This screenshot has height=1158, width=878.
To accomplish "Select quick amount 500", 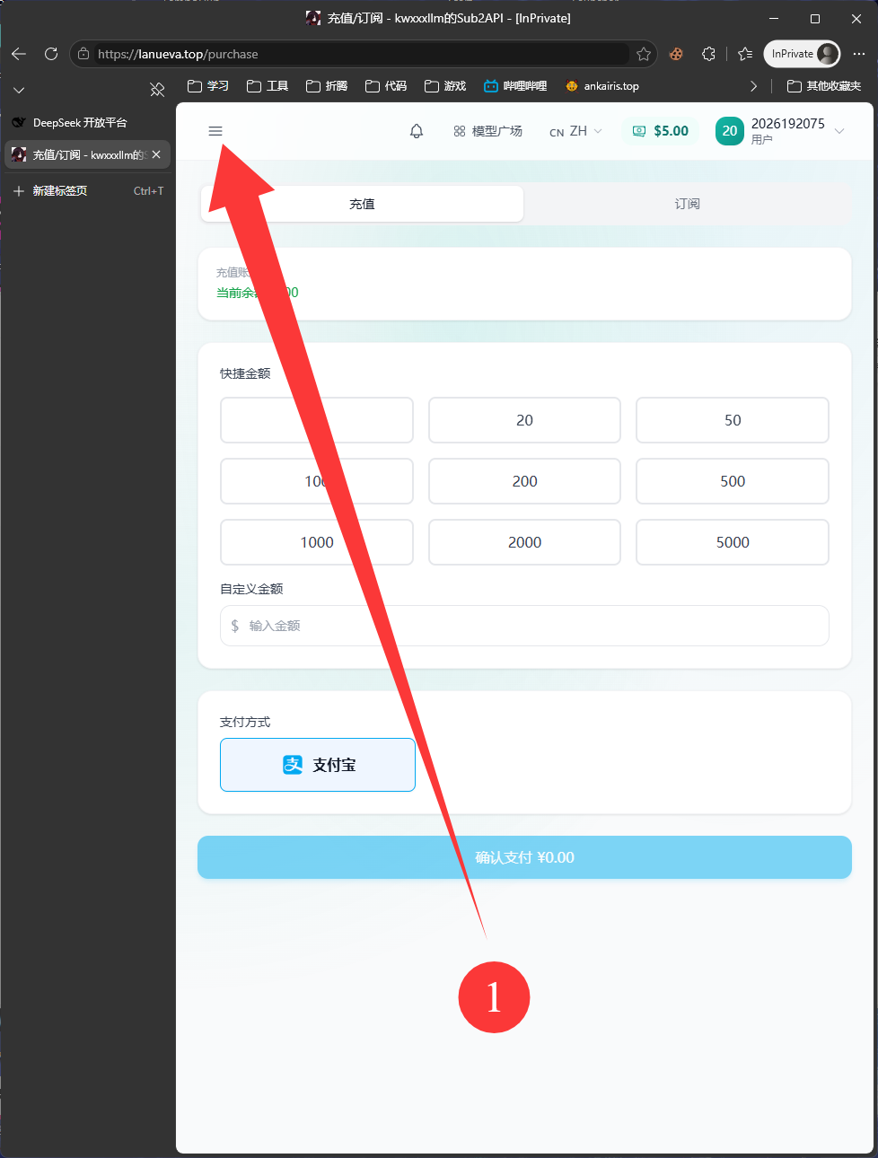I will tap(733, 481).
